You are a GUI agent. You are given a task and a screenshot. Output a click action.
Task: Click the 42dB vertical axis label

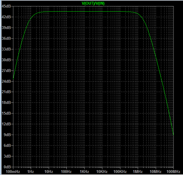(x=6, y=17)
